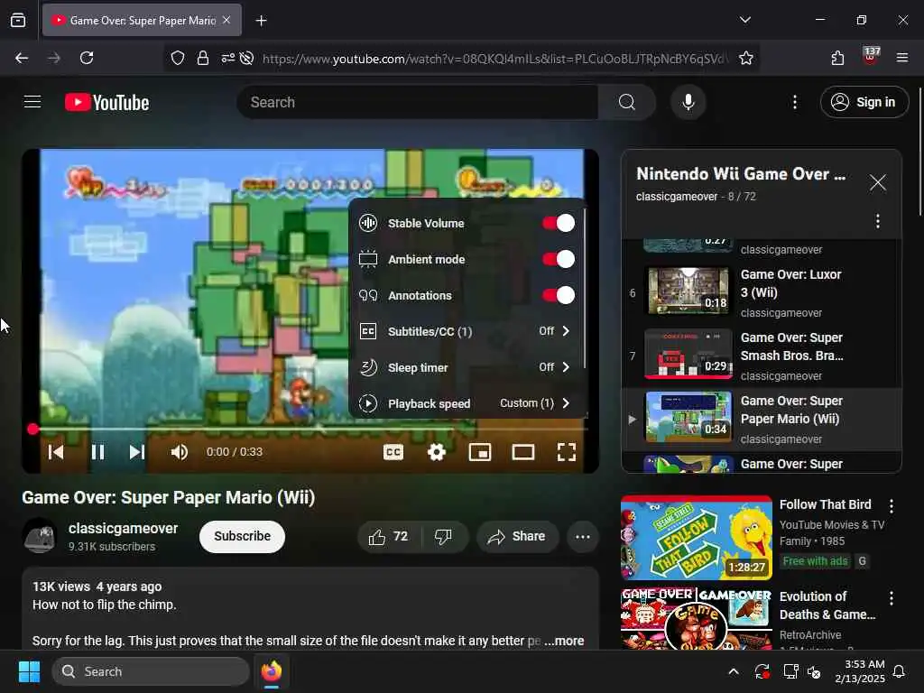Enable miniplayer mode
Screen dimensions: 924x693
[x=480, y=452]
